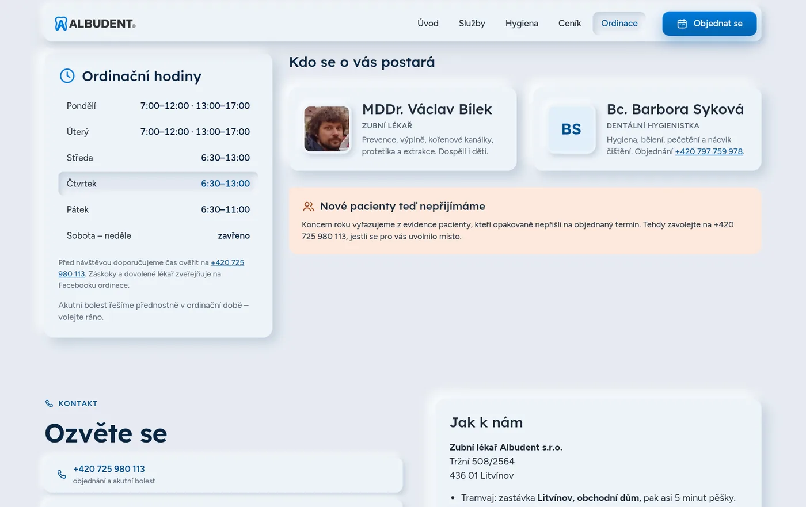This screenshot has width=806, height=507.
Task: Click the heading Kdo se o vás postará
Action: [362, 62]
